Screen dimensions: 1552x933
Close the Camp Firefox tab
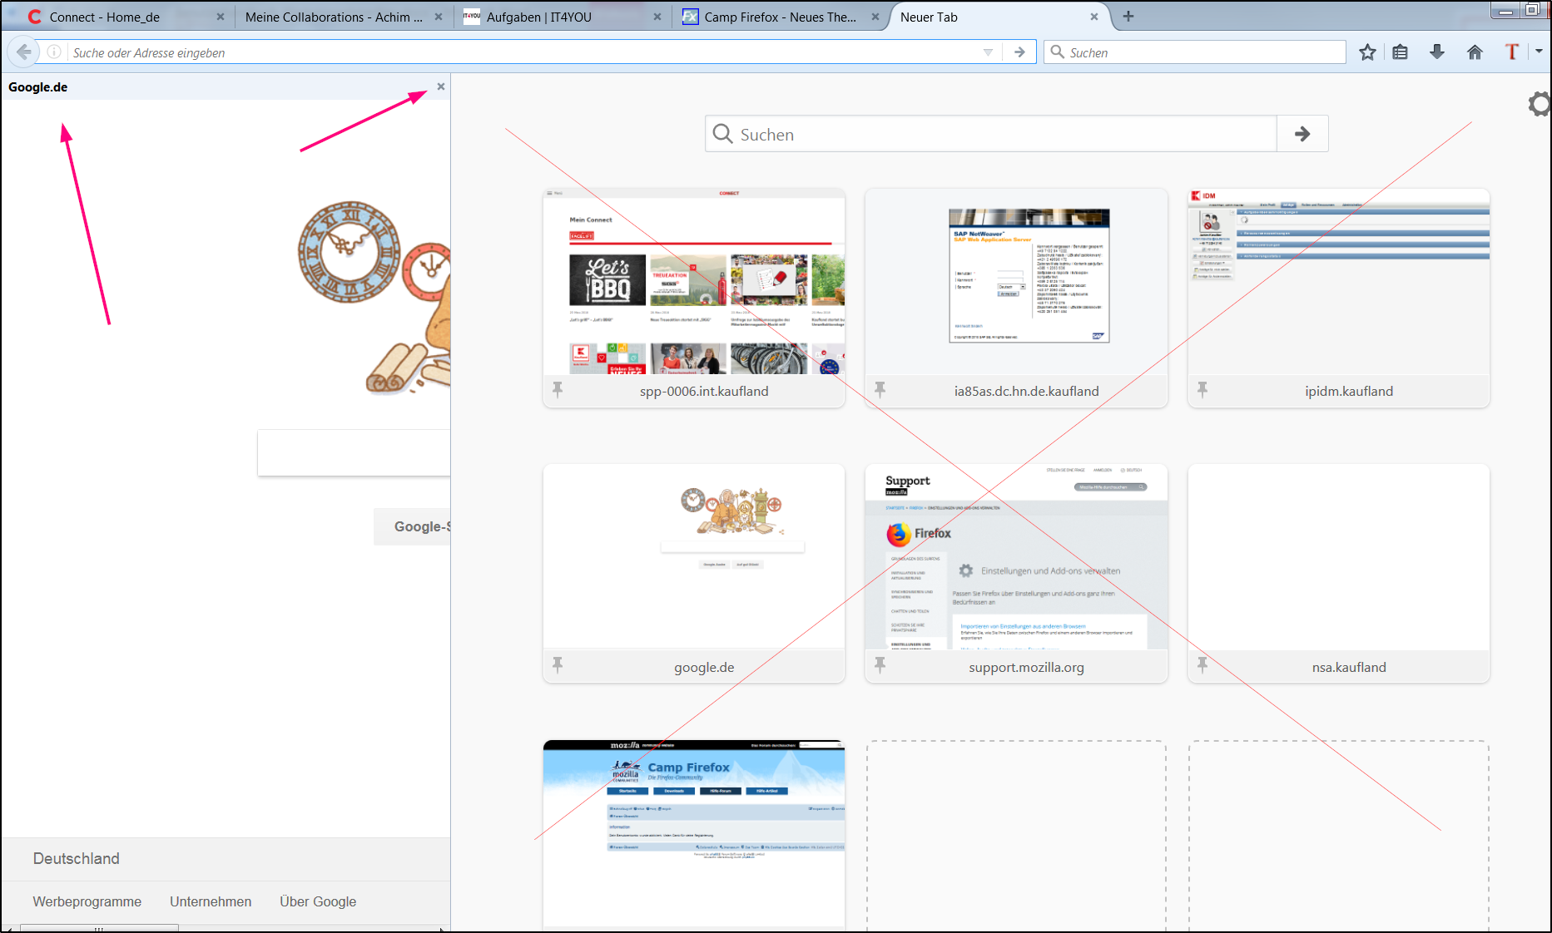coord(875,17)
